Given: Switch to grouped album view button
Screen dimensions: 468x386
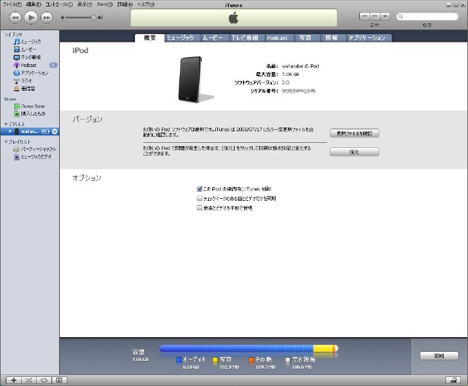Looking at the screenshot, I should pos(375,16).
